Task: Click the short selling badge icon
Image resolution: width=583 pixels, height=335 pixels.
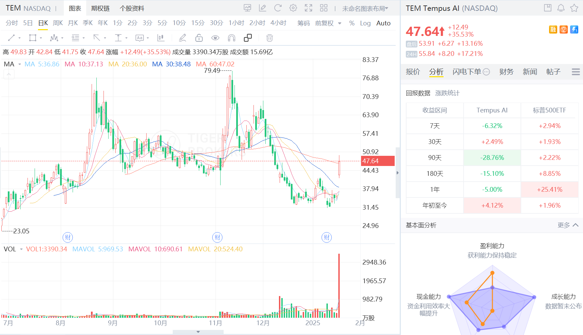Action: [564, 30]
